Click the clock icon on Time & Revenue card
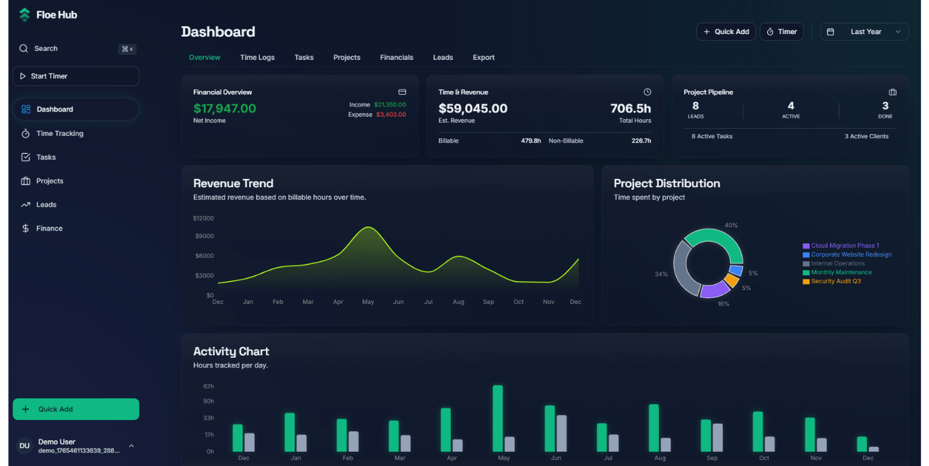 tap(647, 90)
